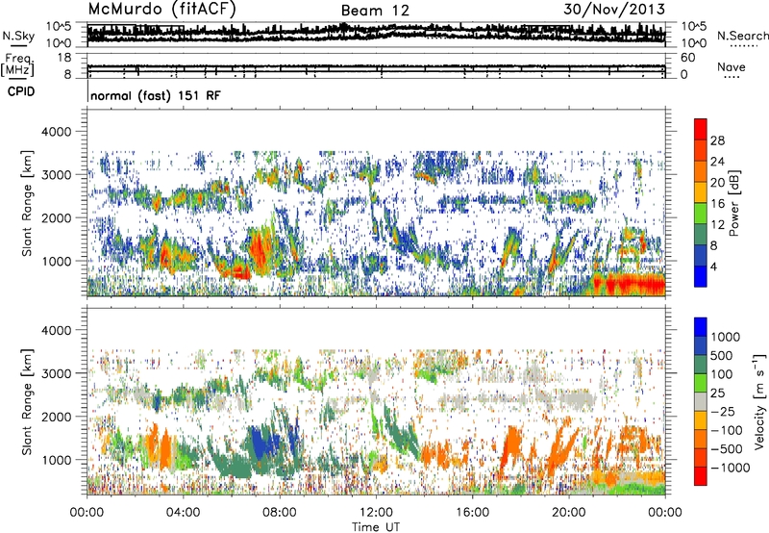Click the date '30/Nov/2013'
Screen dimensions: 769x533
[614, 10]
